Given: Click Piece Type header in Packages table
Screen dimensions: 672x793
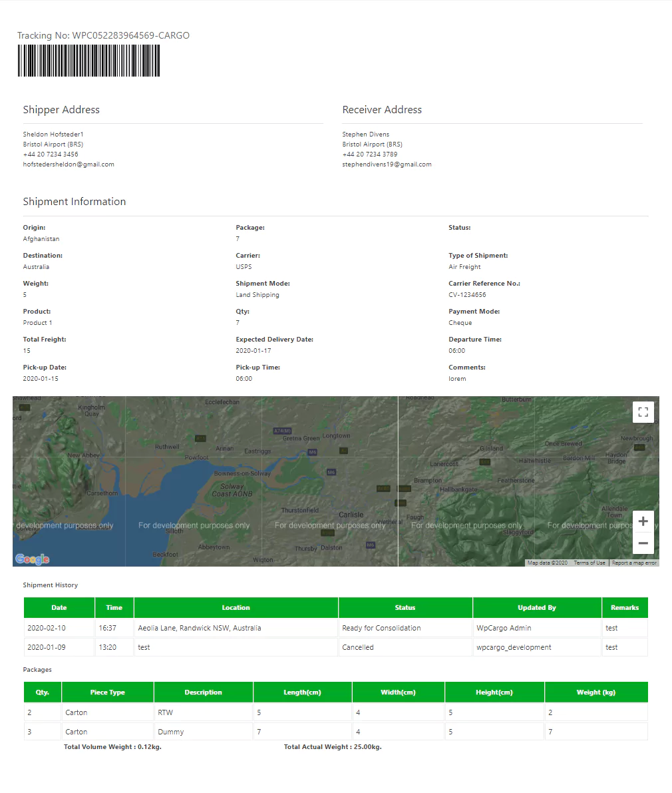Looking at the screenshot, I should [108, 692].
